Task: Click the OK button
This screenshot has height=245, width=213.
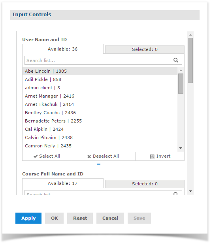Action: (x=55, y=218)
